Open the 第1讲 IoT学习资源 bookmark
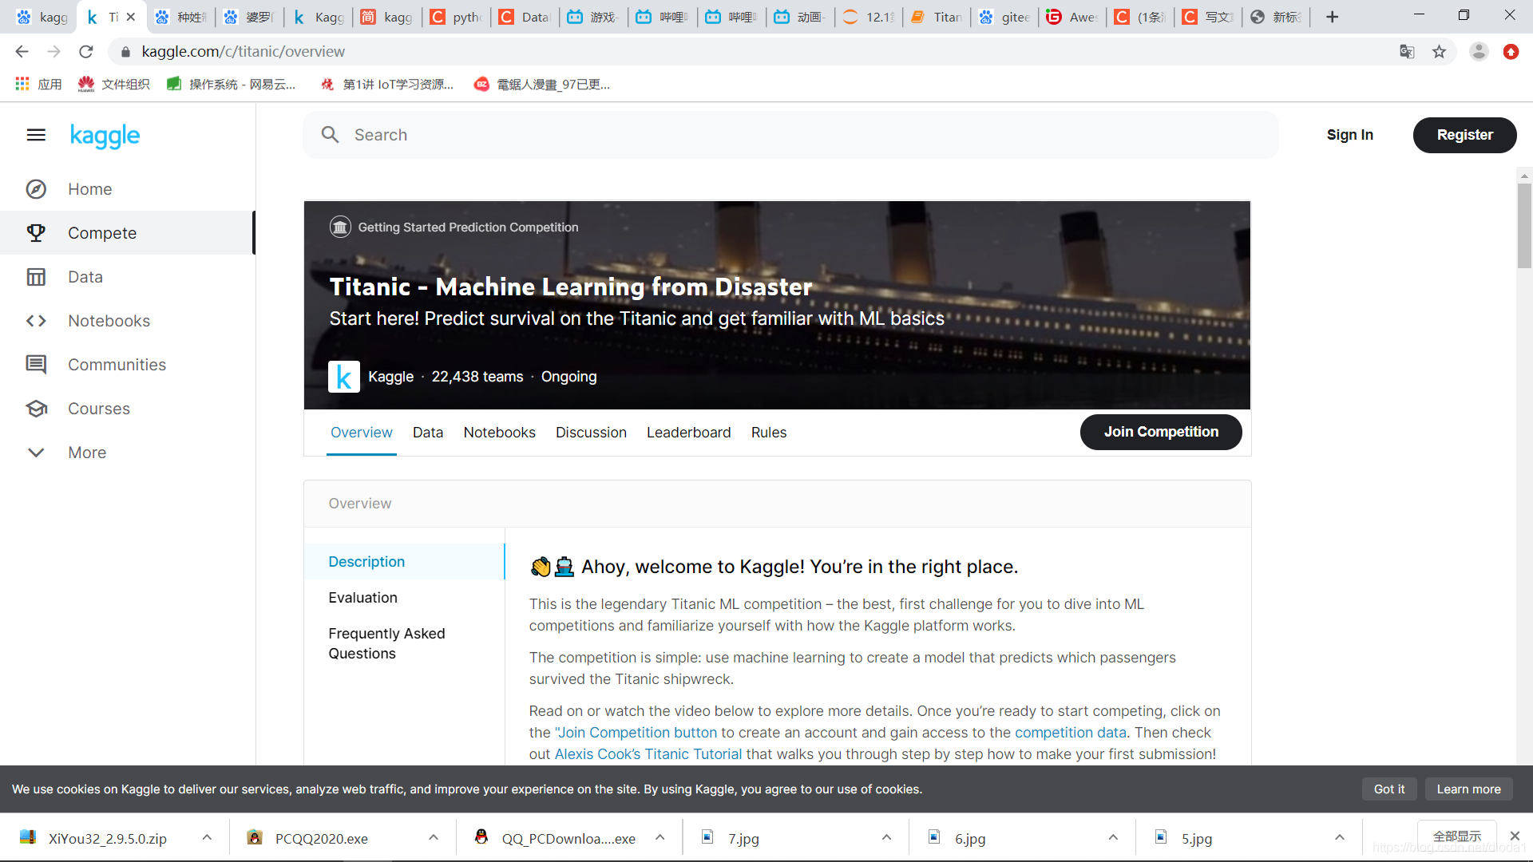The image size is (1533, 862). (386, 84)
